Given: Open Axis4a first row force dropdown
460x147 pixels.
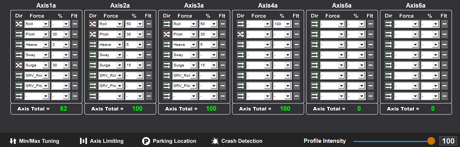Looking at the screenshot, I should click(x=259, y=24).
